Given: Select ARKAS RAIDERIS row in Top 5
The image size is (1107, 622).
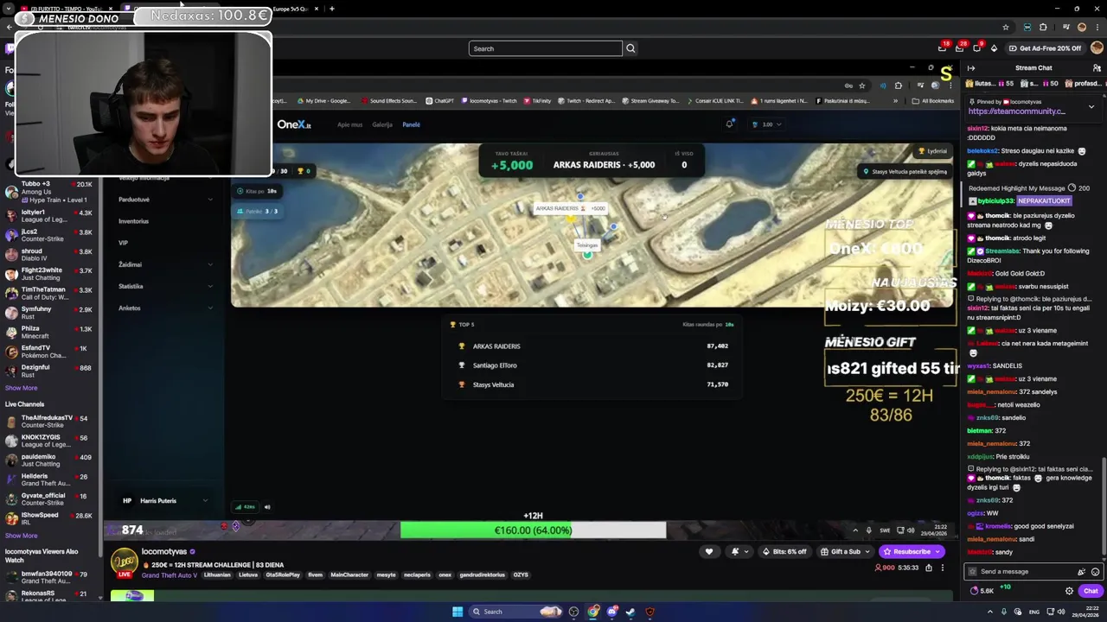Looking at the screenshot, I should tap(593, 346).
